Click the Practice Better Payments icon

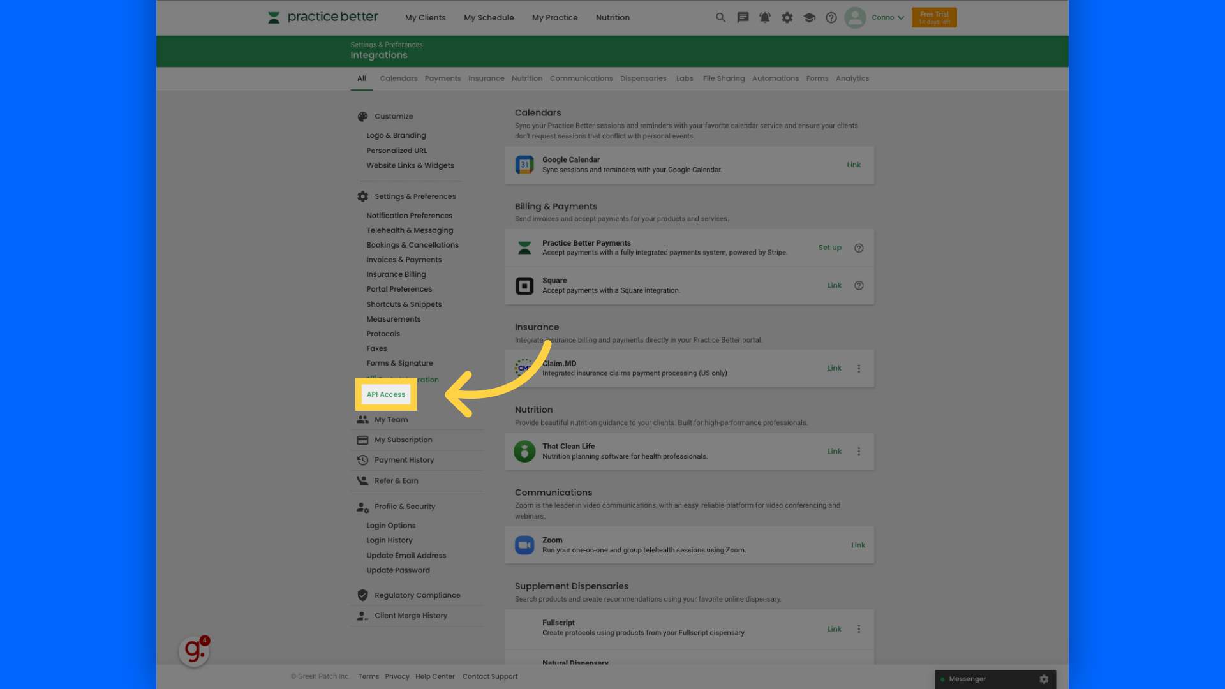point(524,248)
